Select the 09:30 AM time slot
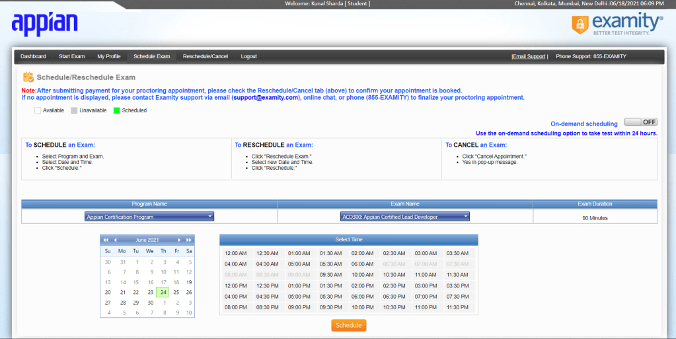 point(330,275)
